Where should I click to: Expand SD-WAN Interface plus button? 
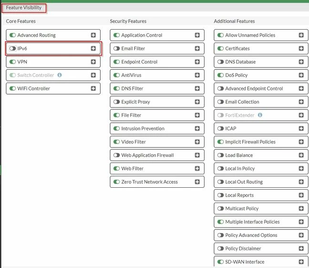[301, 262]
